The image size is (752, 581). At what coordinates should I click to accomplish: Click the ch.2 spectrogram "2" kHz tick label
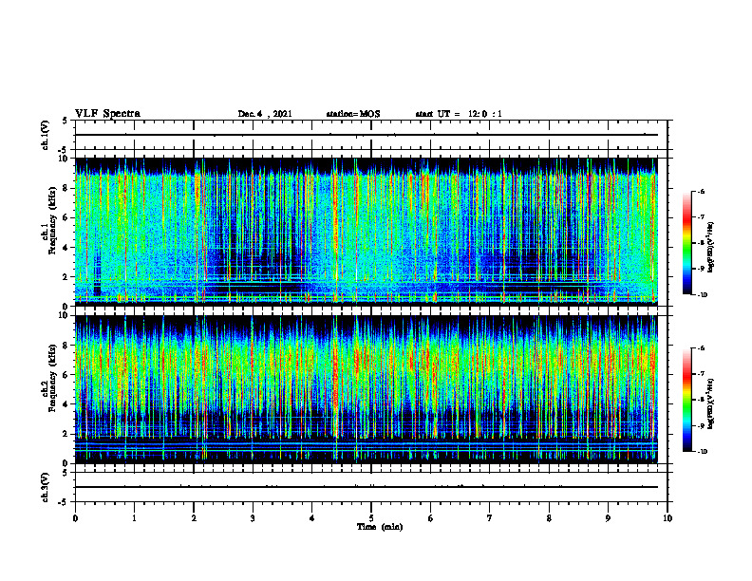(x=66, y=434)
